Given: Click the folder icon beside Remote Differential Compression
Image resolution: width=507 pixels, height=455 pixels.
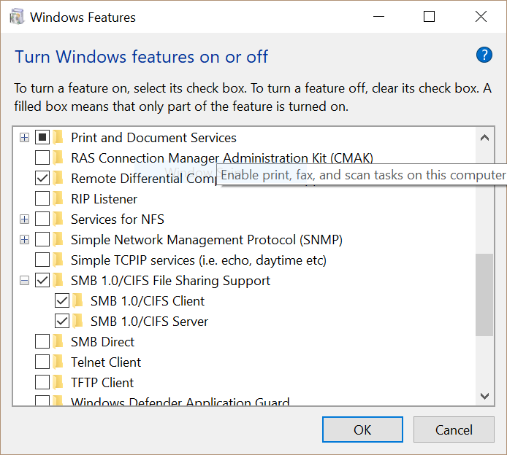Looking at the screenshot, I should 58,178.
